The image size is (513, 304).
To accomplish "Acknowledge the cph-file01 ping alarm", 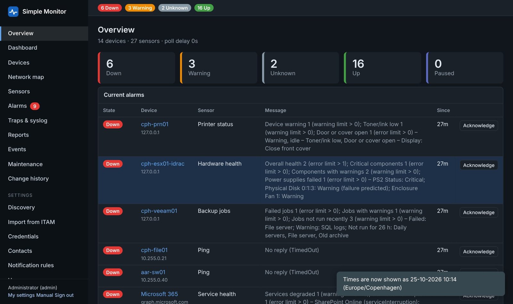I will click(479, 252).
